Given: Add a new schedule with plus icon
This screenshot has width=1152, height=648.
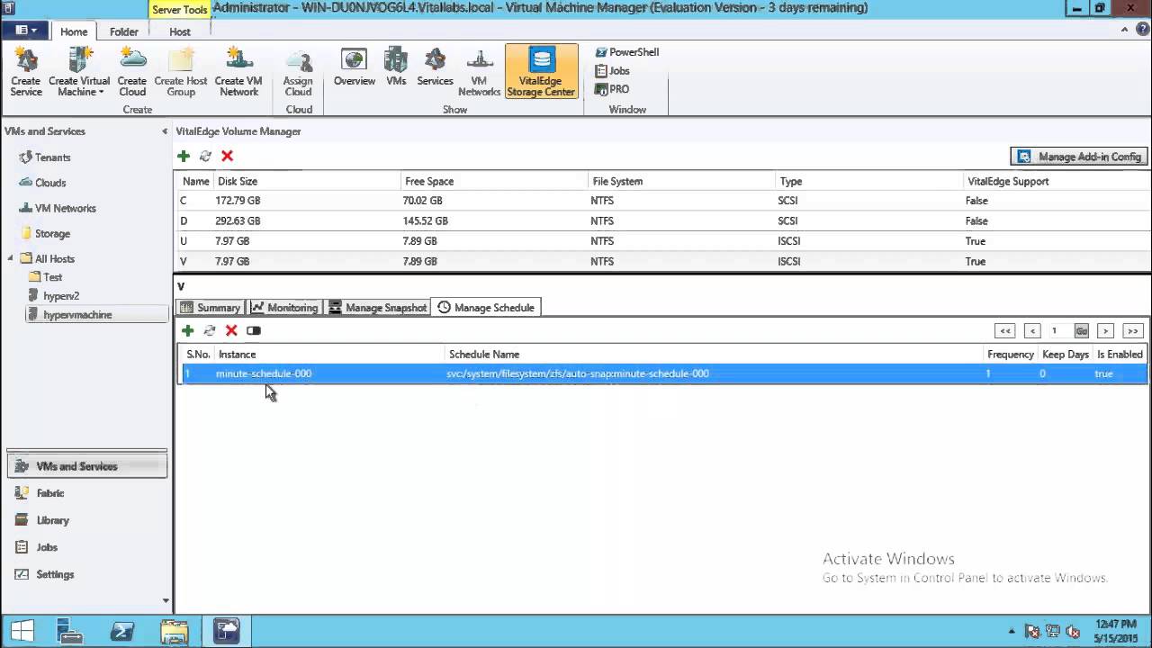Looking at the screenshot, I should pos(187,331).
